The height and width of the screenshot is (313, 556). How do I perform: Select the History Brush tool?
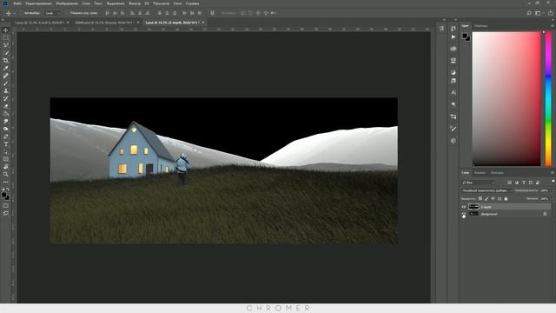tap(6, 98)
